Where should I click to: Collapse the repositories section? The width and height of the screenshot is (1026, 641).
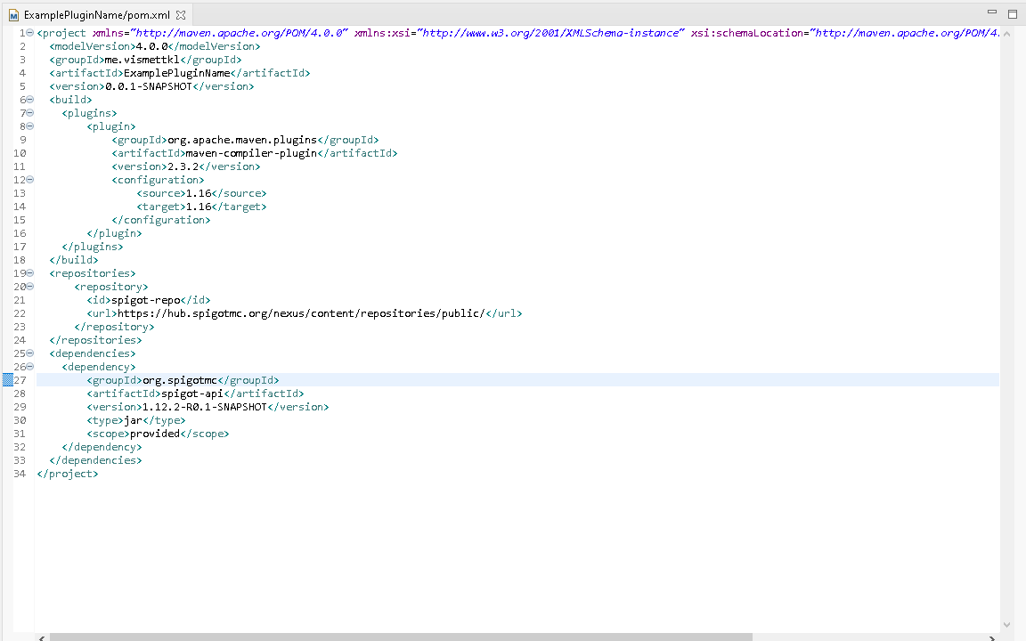(29, 272)
